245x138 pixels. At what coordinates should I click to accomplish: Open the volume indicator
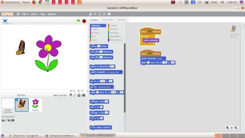(x=222, y=2)
